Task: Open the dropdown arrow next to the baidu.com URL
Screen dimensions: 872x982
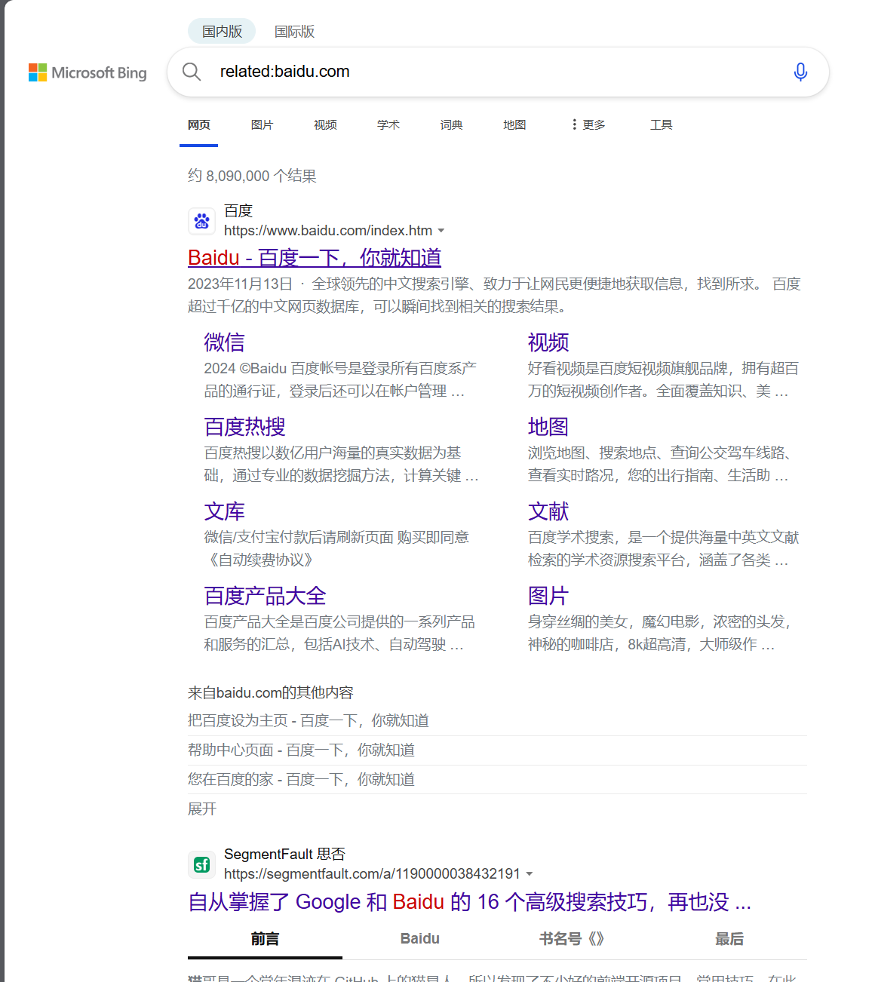Action: coord(442,231)
